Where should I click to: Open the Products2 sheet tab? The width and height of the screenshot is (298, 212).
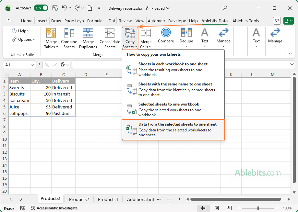tap(79, 199)
